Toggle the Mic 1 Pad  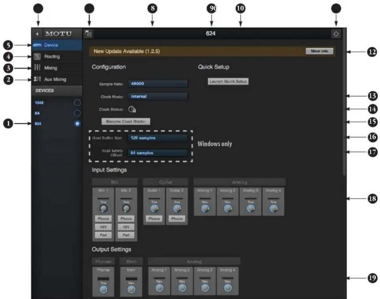click(103, 235)
